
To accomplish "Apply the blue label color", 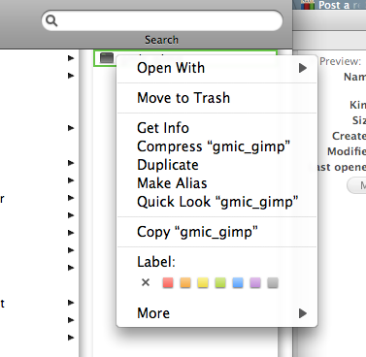I will click(238, 282).
